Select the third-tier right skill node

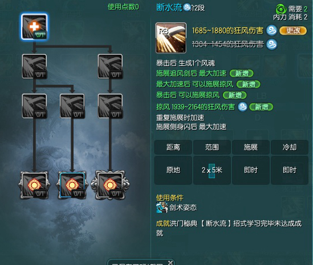pyautogui.click(x=110, y=106)
